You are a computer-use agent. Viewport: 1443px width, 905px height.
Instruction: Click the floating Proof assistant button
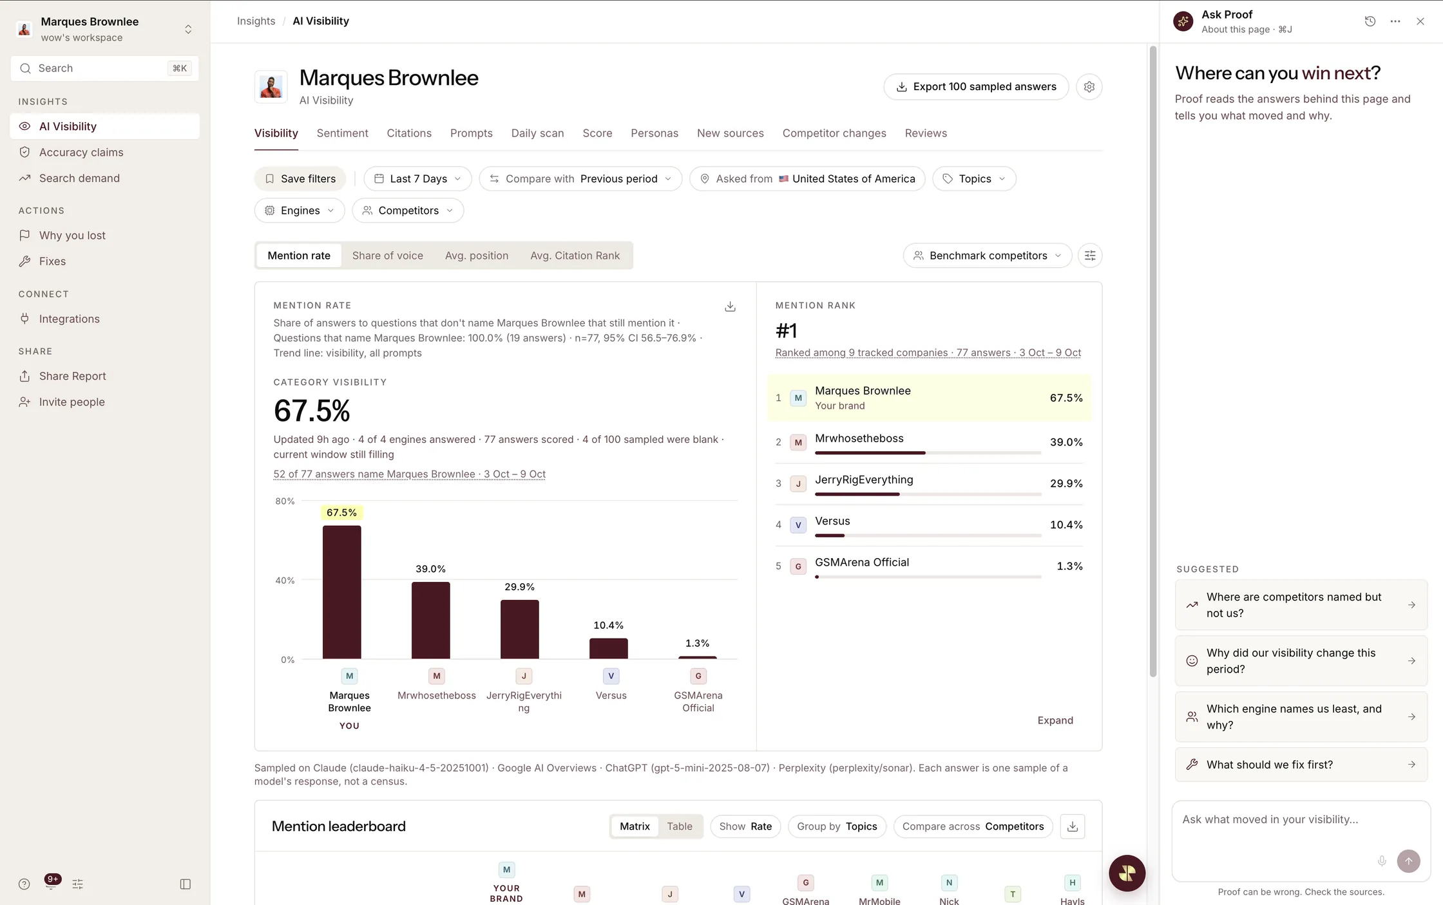pos(1127,873)
